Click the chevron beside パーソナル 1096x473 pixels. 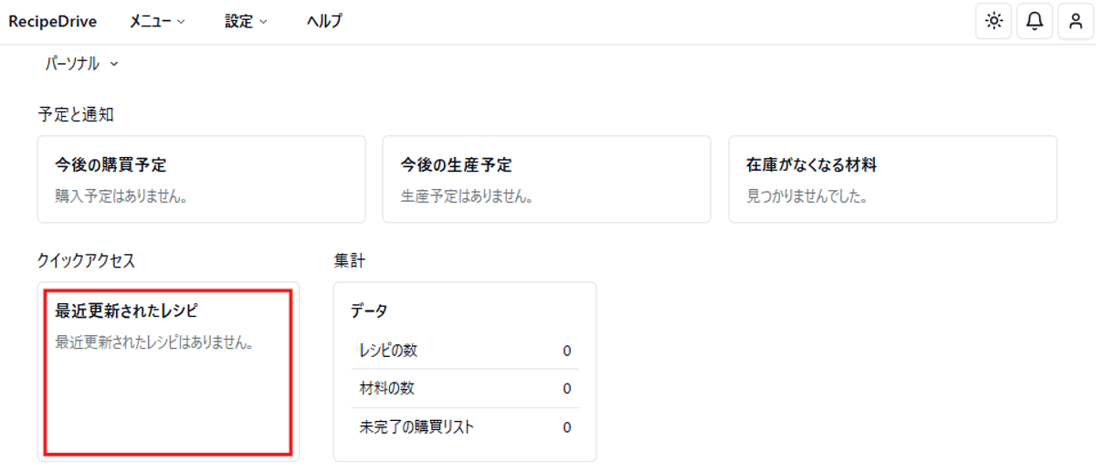click(113, 64)
